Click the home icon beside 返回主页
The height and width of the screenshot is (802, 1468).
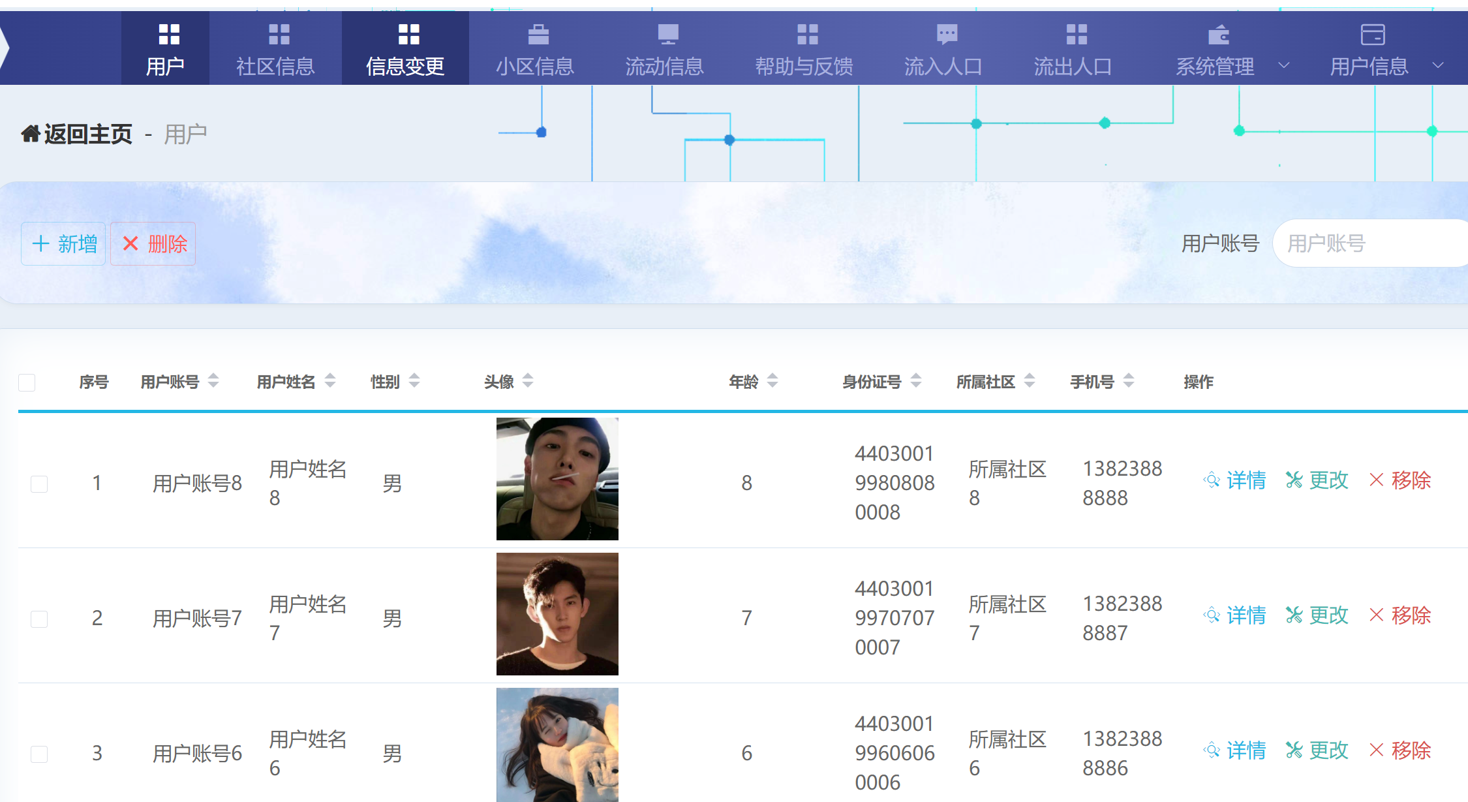tap(29, 132)
